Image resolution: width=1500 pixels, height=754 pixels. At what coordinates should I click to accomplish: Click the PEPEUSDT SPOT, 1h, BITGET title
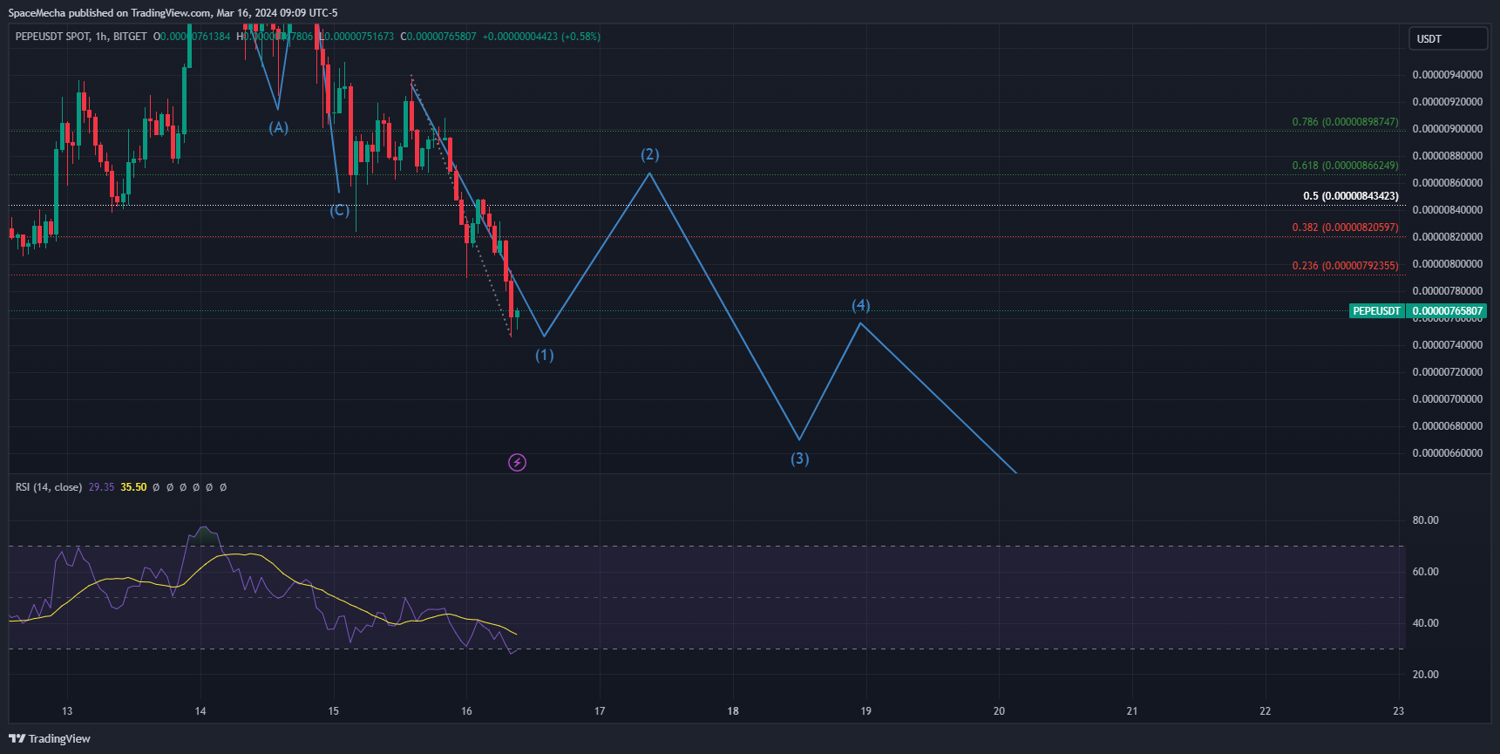pos(81,37)
